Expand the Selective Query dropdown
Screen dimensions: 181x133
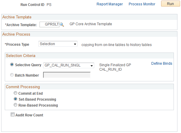[x=69, y=65]
